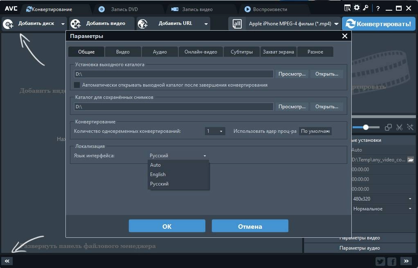This screenshot has height=268, width=418.
Task: Select the Аудио settings tab
Action: tap(160, 52)
